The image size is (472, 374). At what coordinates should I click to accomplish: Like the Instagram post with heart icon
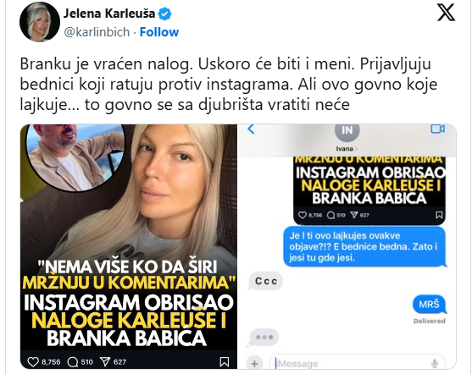point(33,362)
